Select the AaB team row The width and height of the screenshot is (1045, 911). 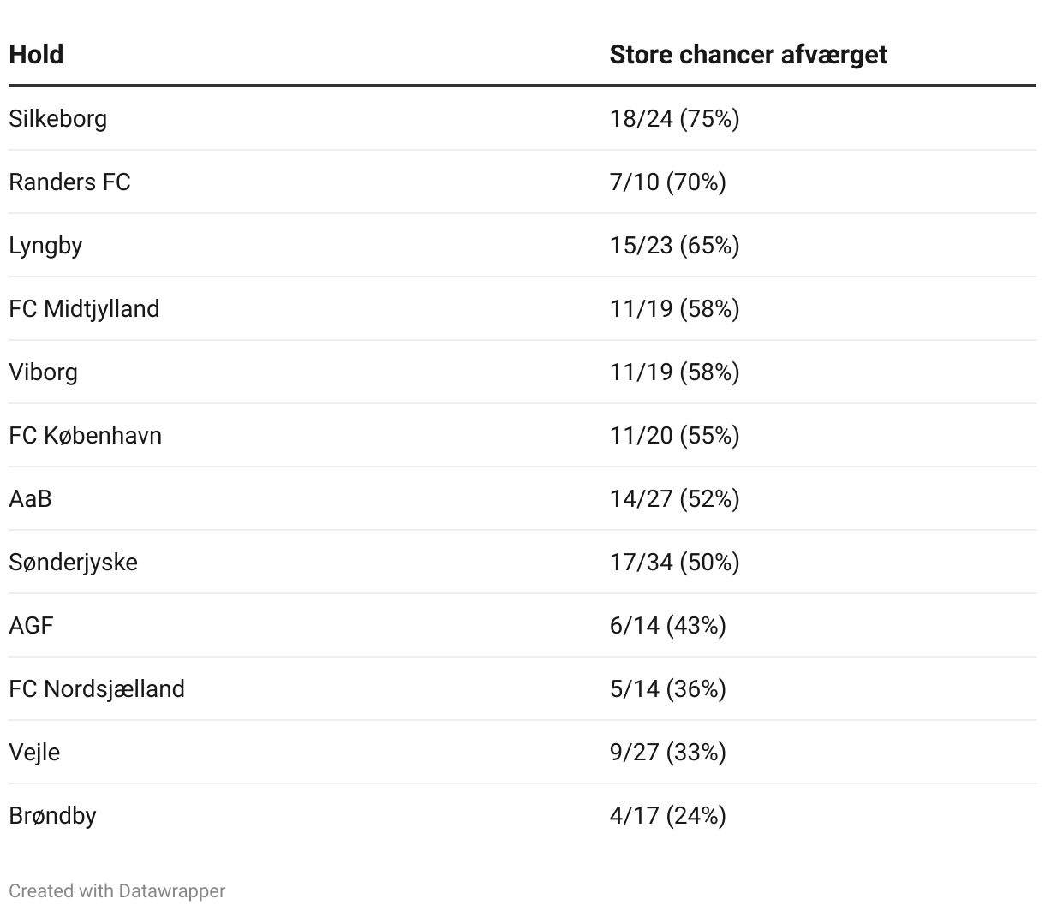point(30,498)
